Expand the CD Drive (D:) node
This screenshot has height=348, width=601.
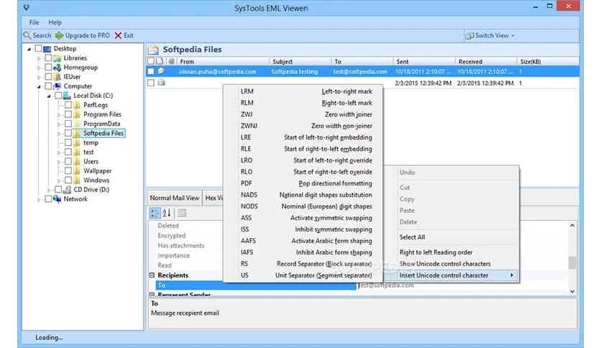(49, 190)
